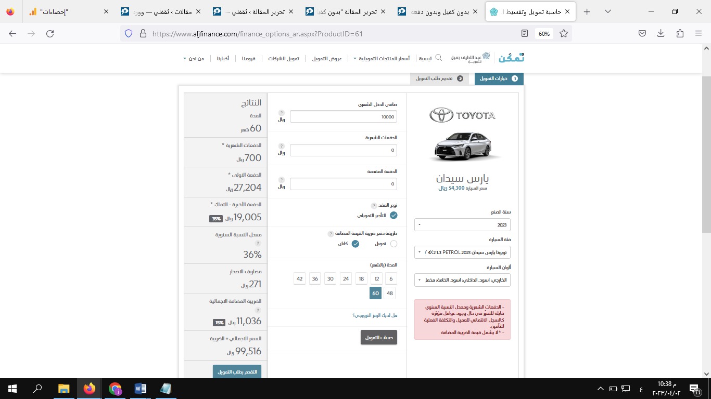Reset the 60% zoom level indicator

point(544,34)
